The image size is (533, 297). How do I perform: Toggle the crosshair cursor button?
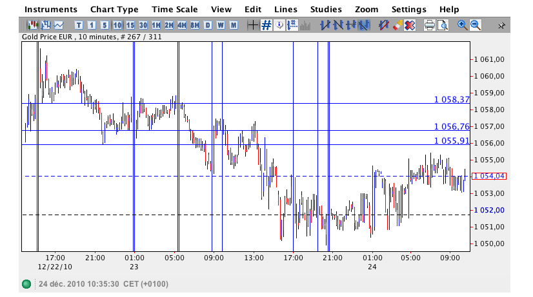(252, 25)
